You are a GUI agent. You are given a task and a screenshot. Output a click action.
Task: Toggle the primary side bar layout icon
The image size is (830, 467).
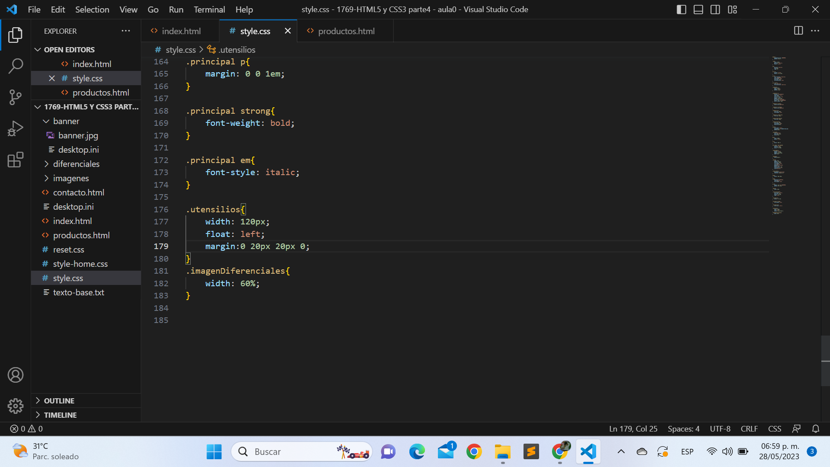click(x=681, y=10)
